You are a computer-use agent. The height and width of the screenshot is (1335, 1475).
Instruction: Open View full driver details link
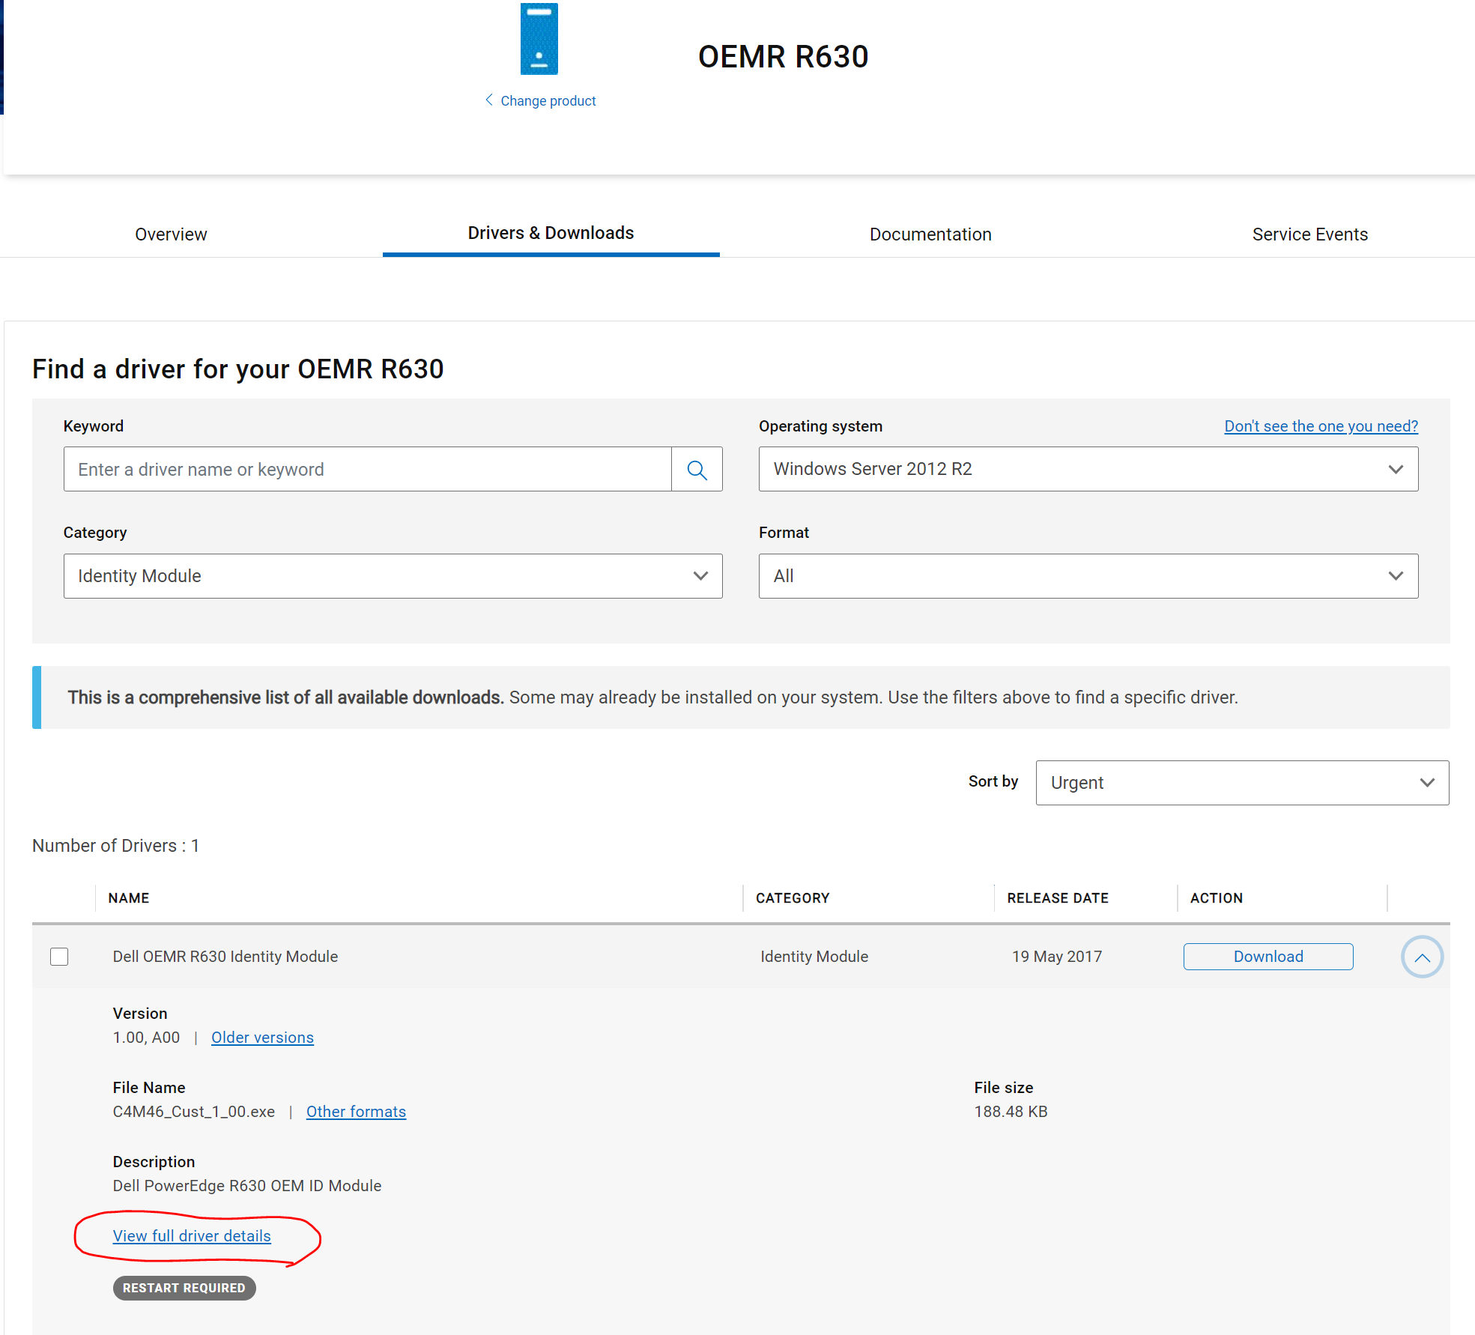coord(192,1236)
